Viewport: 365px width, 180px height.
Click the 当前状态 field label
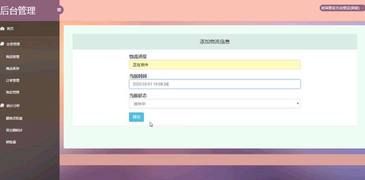pos(138,96)
